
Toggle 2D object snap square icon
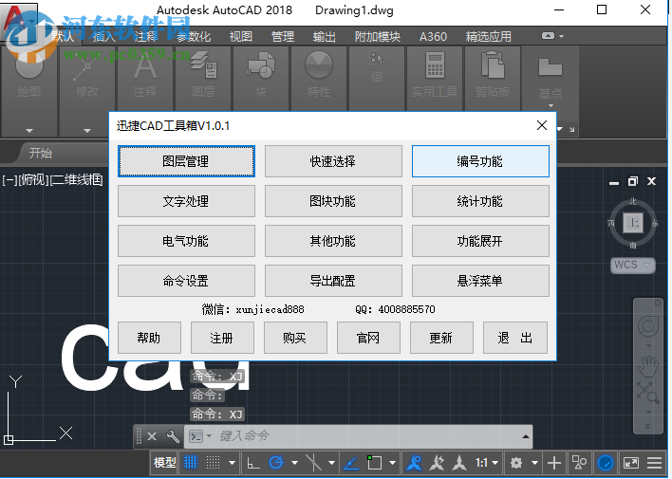(374, 463)
